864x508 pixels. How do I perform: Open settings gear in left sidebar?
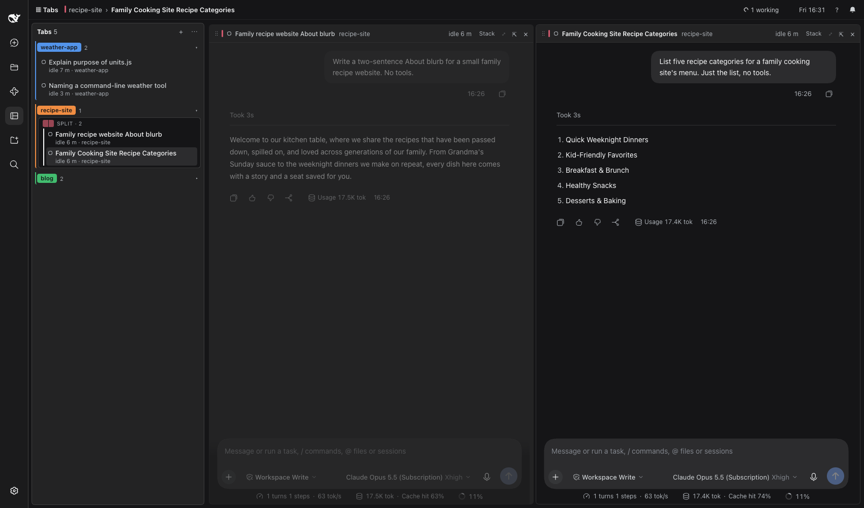click(x=14, y=491)
